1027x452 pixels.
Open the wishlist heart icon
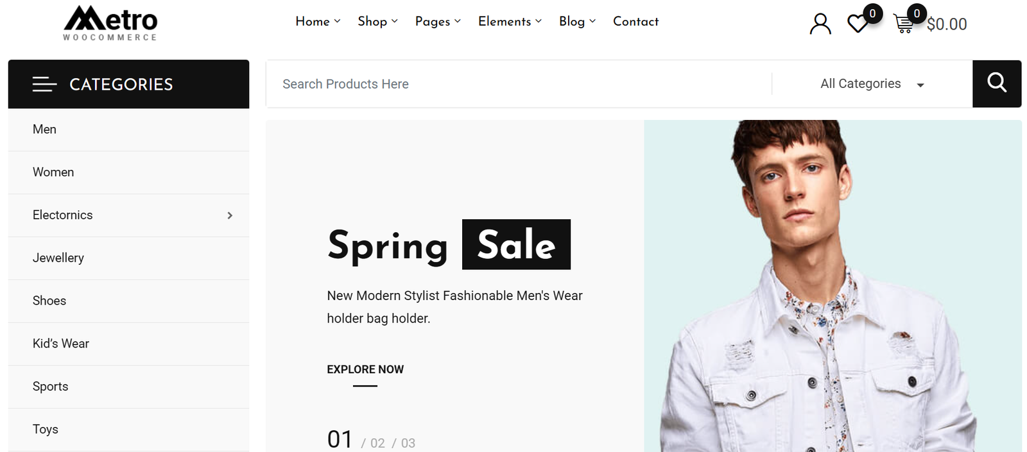[858, 24]
